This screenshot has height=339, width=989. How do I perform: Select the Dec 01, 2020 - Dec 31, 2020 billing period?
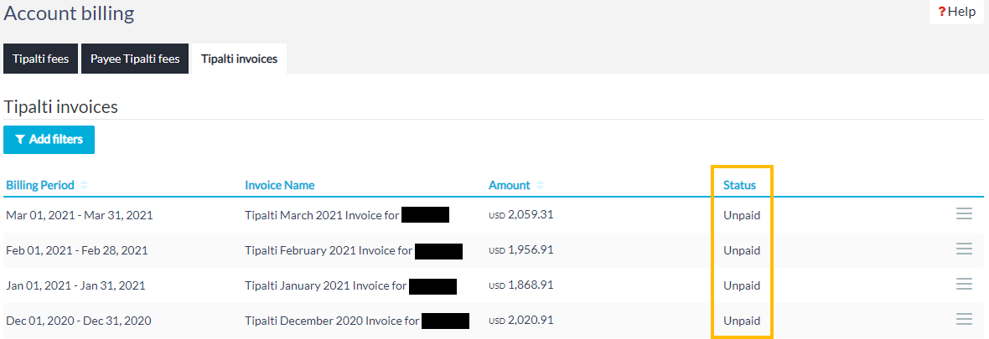79,321
